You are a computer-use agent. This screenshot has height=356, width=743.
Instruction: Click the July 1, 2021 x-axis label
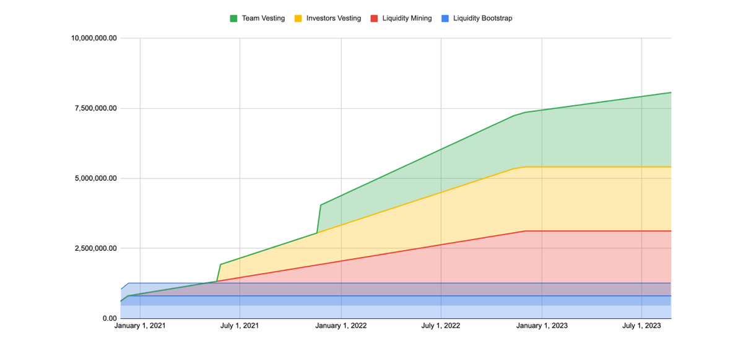pyautogui.click(x=240, y=326)
